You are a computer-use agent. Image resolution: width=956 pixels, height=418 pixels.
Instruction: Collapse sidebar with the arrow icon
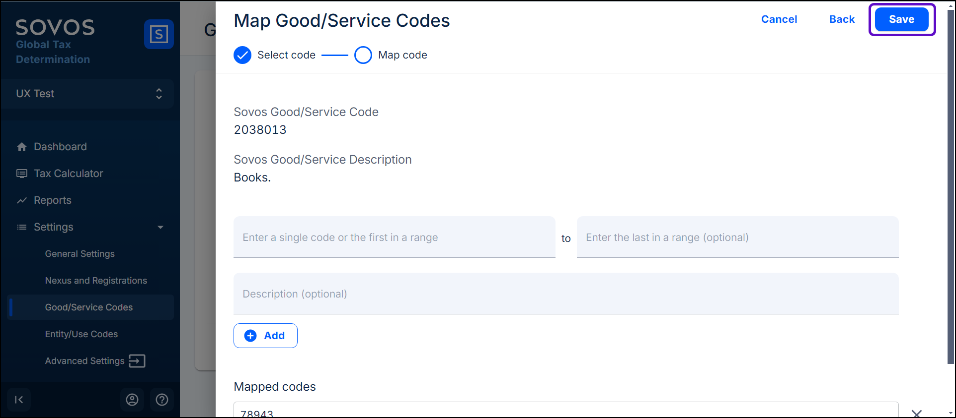tap(19, 400)
